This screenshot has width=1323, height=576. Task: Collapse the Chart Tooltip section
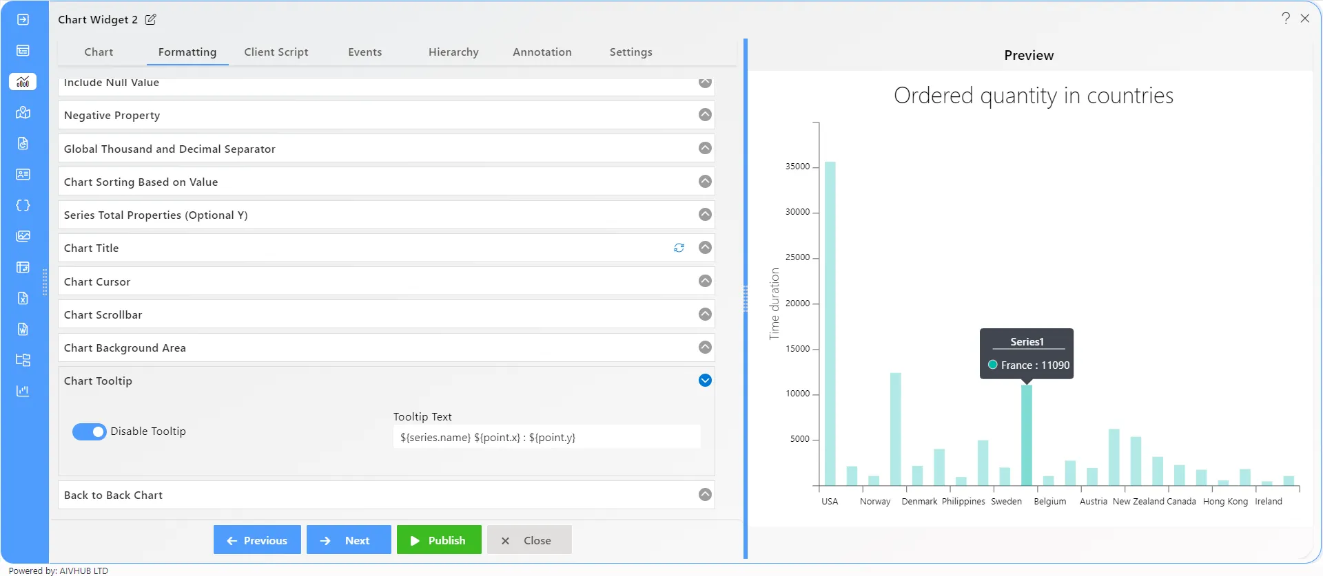(x=705, y=380)
